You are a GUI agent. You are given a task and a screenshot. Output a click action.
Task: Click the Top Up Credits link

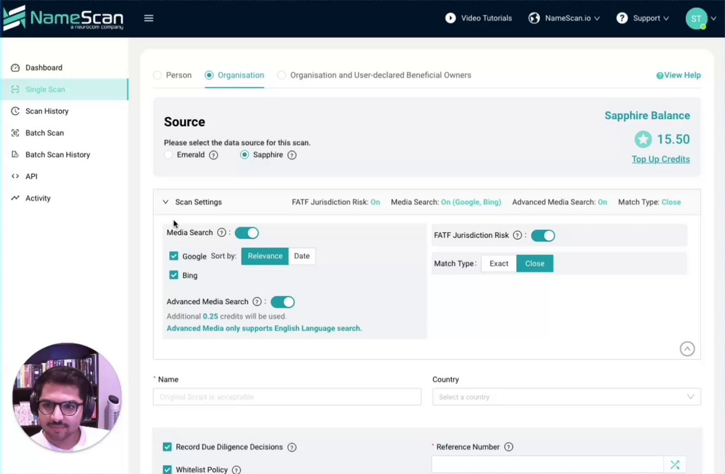pyautogui.click(x=660, y=159)
